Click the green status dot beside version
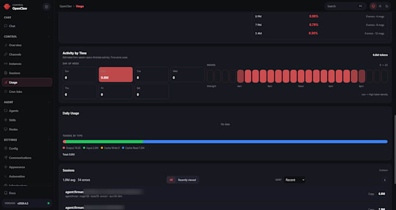Viewport: 396px width, 210px height. click(48, 203)
